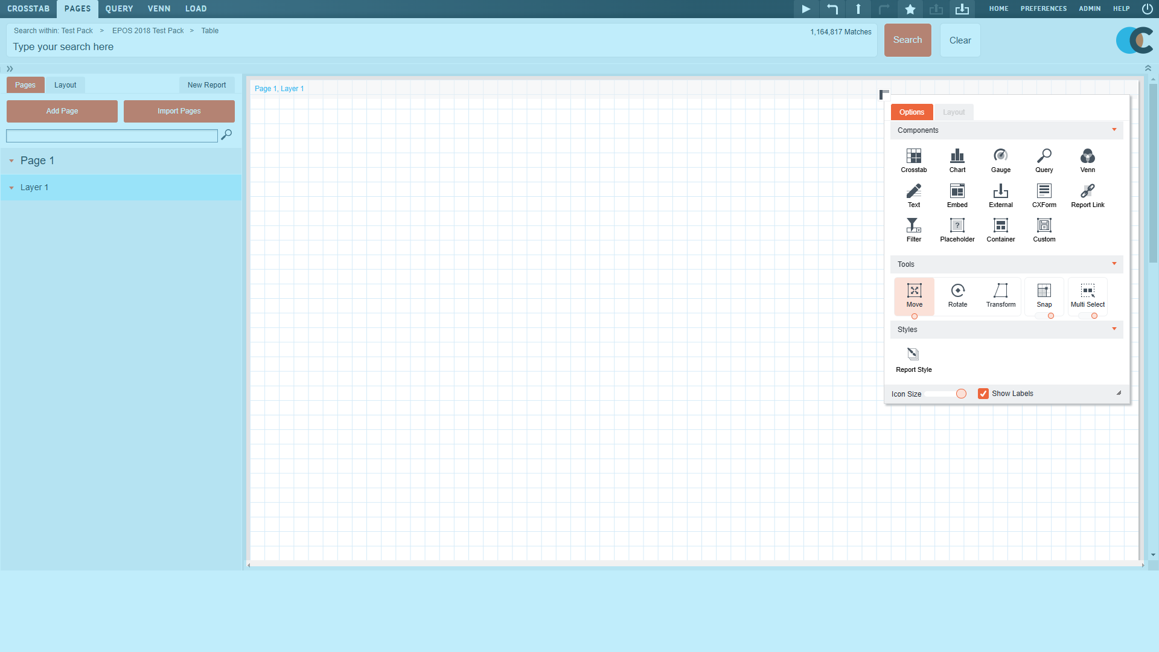Uncheck the Show Labels checkbox
The image size is (1159, 652).
click(x=984, y=393)
